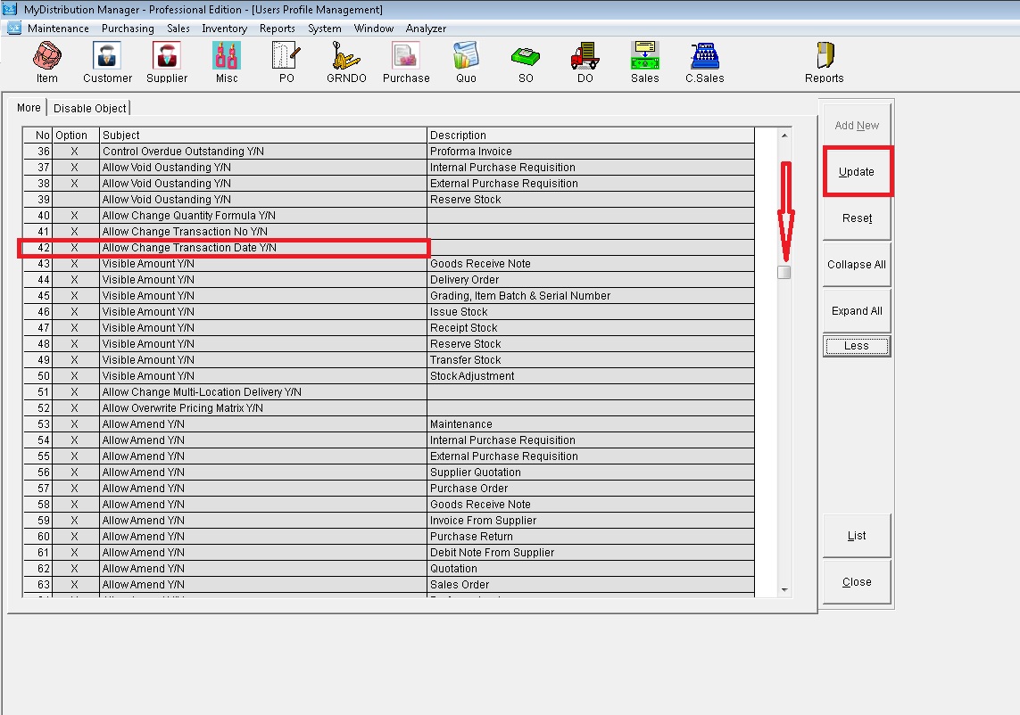Click the Update button
Viewport: 1020px width, 715px height.
(857, 172)
